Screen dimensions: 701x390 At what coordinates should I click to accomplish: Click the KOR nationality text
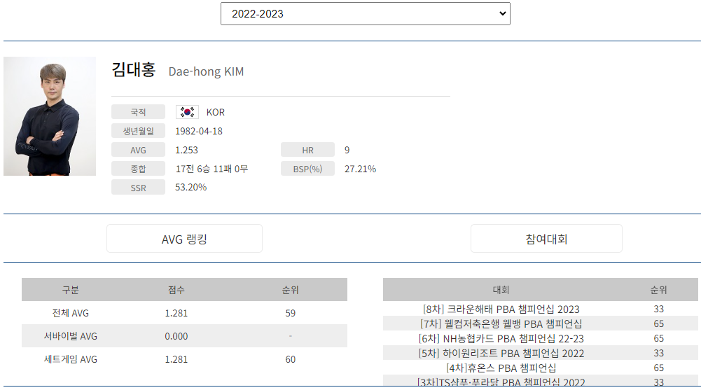pyautogui.click(x=216, y=112)
